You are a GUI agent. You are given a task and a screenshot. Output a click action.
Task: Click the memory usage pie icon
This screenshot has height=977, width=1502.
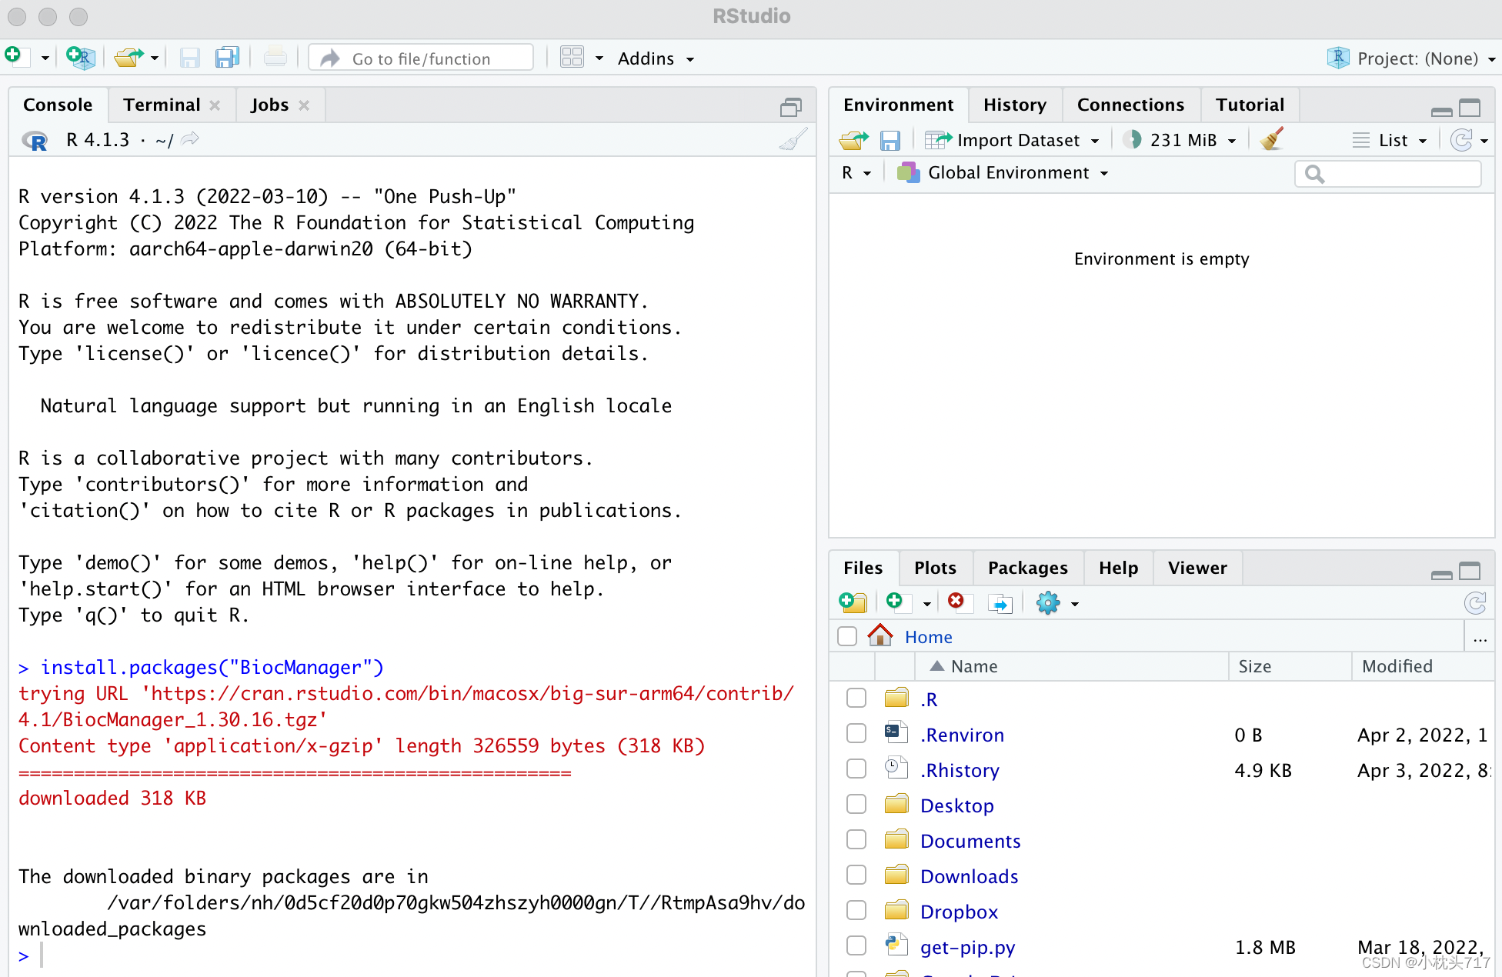pos(1132,140)
